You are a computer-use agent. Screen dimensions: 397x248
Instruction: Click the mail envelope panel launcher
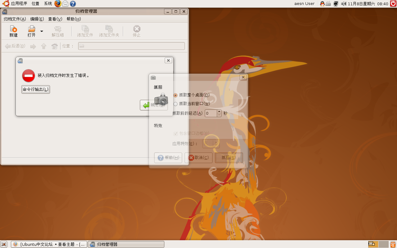[x=65, y=4]
